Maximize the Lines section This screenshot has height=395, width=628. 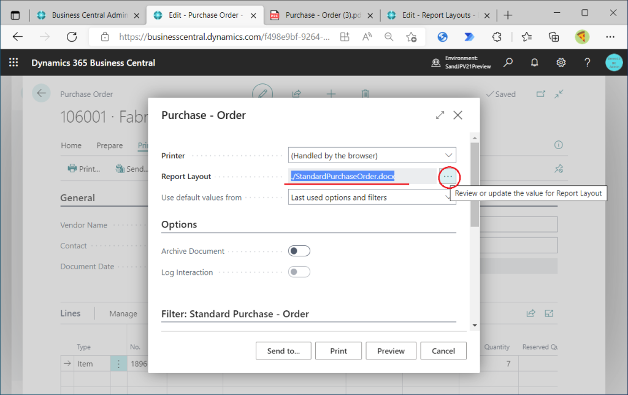pos(549,313)
